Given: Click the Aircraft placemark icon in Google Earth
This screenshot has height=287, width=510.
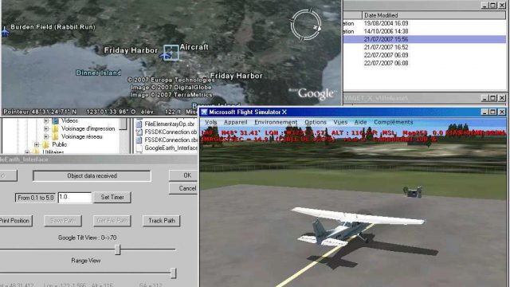Looking at the screenshot, I should pyautogui.click(x=171, y=53).
